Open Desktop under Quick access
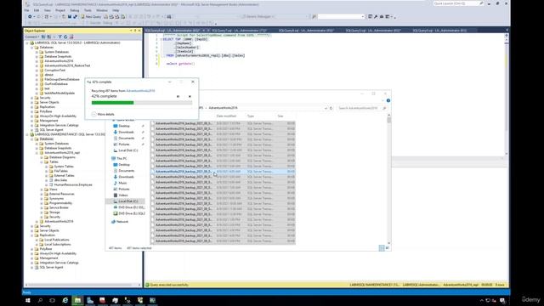This screenshot has height=306, width=544. [124, 126]
